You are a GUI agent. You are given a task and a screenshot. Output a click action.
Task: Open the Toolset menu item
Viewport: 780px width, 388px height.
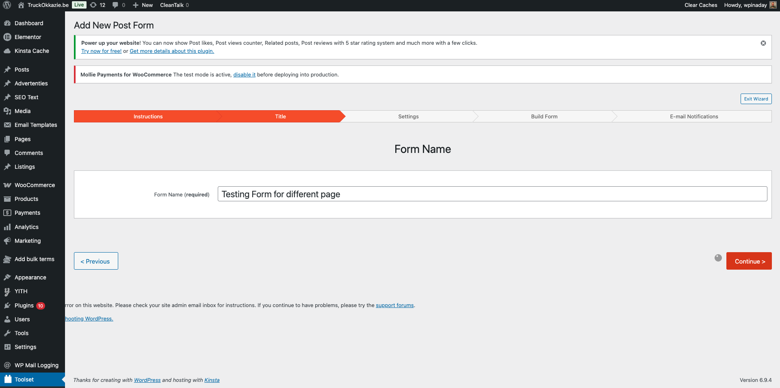[24, 379]
